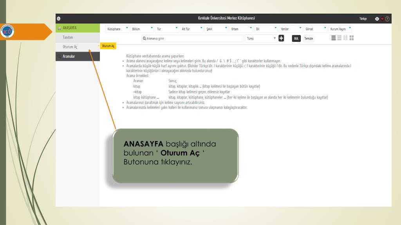Click the 'Aranan' column heading text

[x=138, y=81]
